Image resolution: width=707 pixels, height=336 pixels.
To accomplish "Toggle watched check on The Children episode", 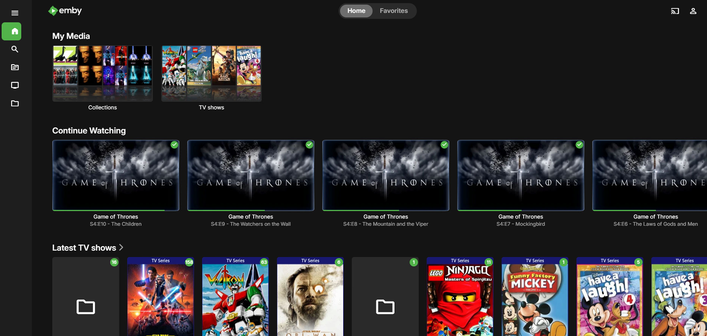I will [174, 145].
